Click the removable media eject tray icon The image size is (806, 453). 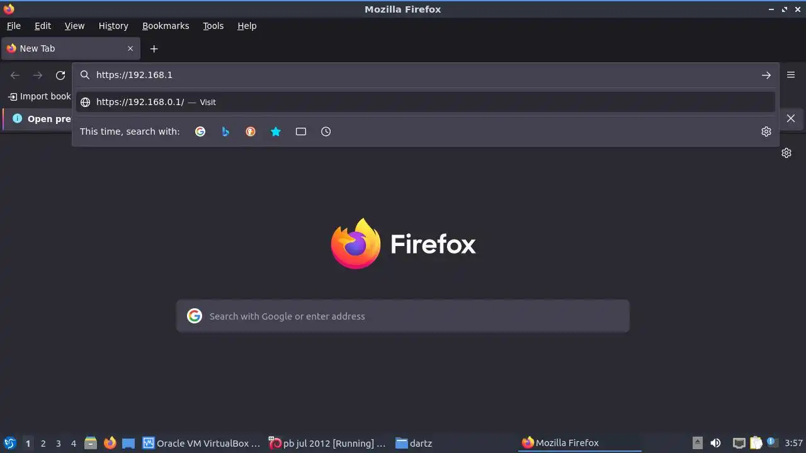(698, 443)
